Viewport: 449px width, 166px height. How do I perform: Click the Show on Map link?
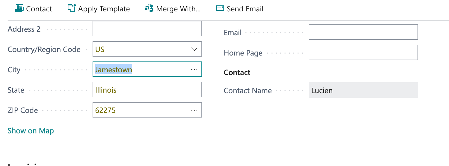point(30,131)
